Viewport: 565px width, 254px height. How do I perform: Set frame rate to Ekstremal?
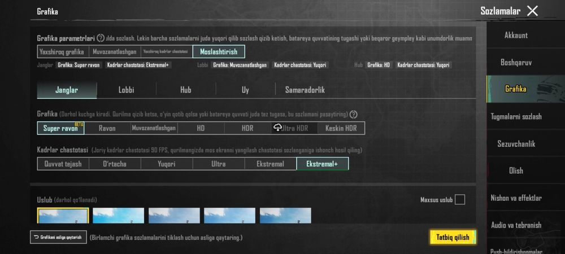click(270, 164)
